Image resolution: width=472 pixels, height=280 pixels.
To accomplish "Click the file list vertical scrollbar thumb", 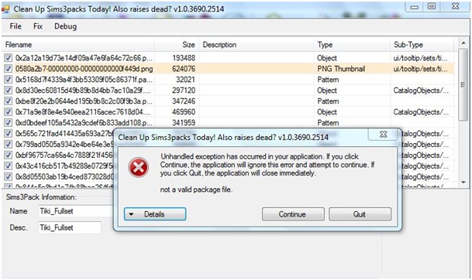I will point(463,85).
